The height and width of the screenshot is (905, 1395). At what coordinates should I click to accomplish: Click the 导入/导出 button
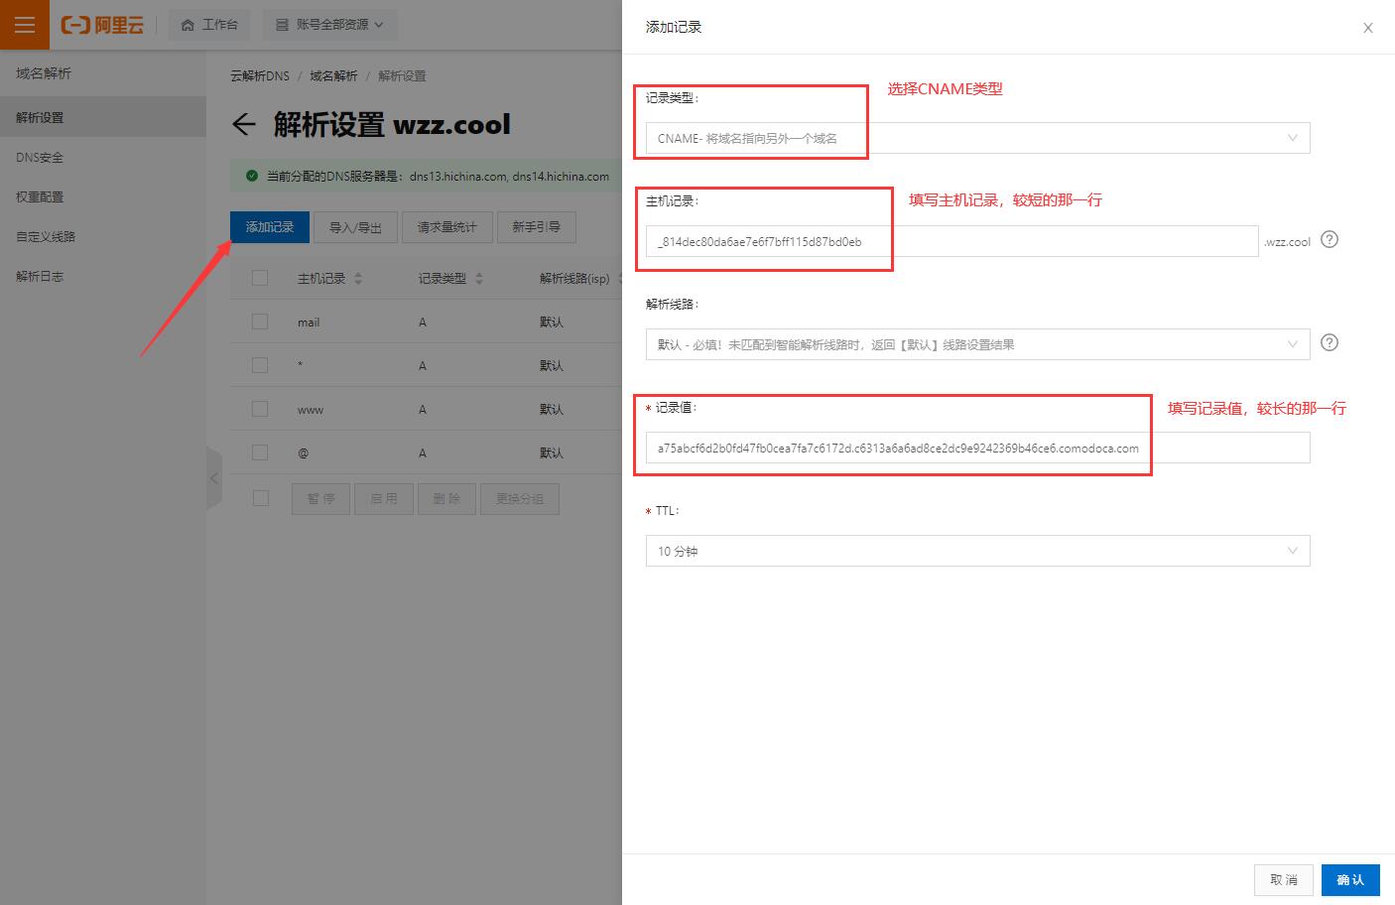pos(355,226)
